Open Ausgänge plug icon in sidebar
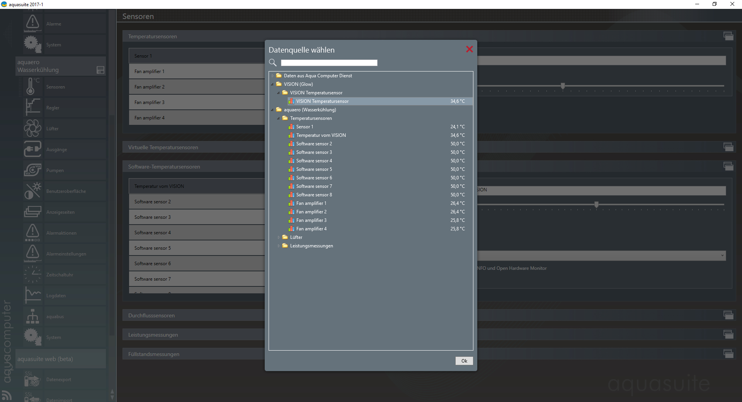Screen dimensions: 742x402 [x=32, y=149]
